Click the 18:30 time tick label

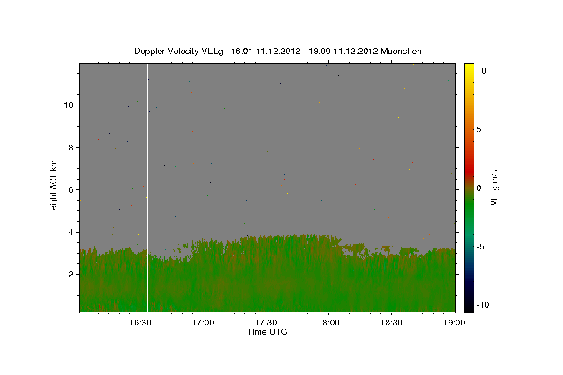point(391,322)
